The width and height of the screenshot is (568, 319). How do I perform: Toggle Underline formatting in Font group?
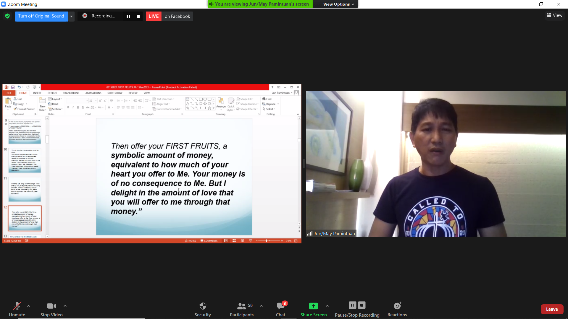click(78, 108)
